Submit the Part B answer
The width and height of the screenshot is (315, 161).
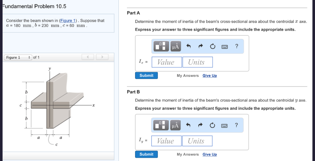click(x=146, y=154)
